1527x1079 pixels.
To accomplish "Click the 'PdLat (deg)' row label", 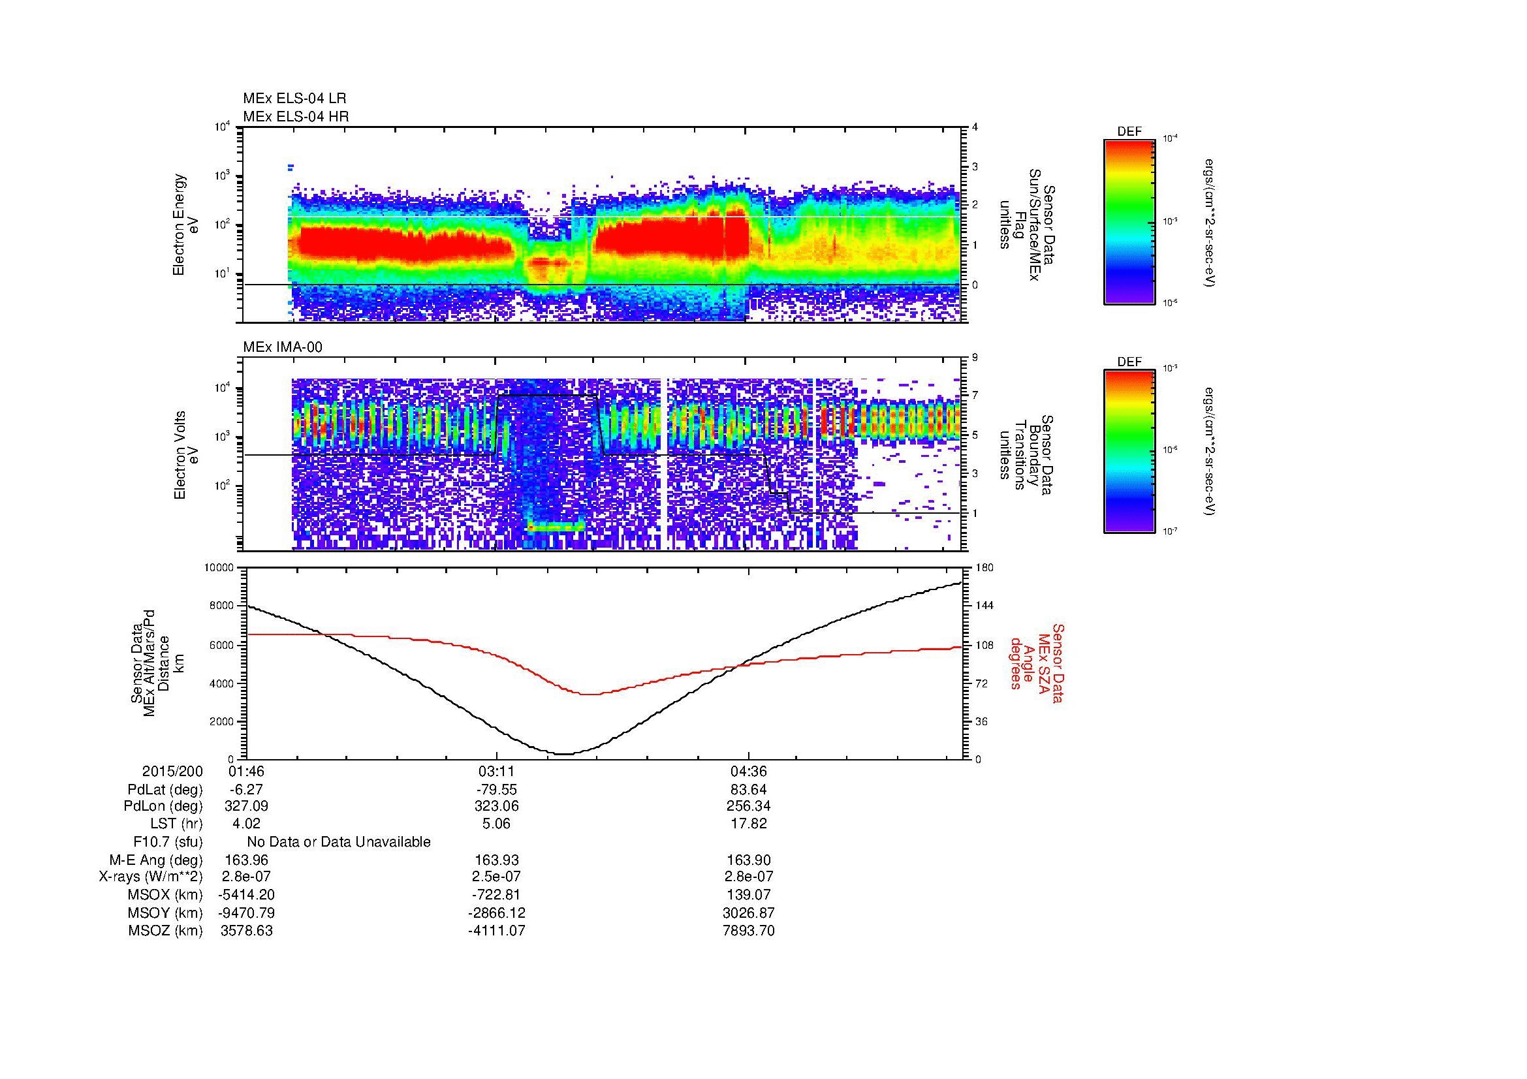I will (x=165, y=790).
